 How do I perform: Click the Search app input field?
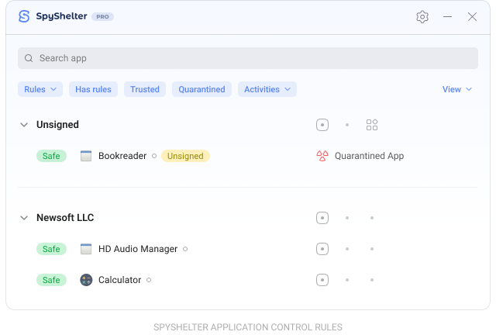[x=248, y=58]
